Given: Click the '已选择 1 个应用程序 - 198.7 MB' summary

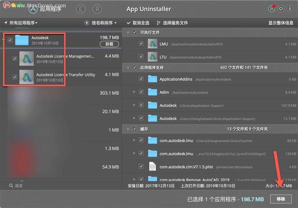Looking at the screenshot, I should [226, 199].
